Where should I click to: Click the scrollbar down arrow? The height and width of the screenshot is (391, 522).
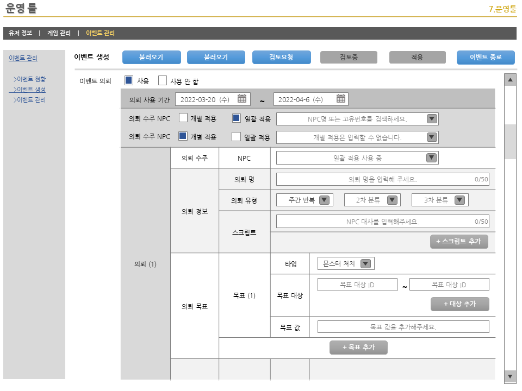[x=510, y=376]
